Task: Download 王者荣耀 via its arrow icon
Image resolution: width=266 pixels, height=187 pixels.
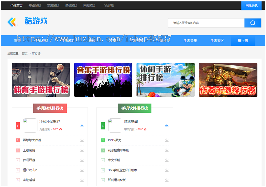Action: click(x=82, y=150)
